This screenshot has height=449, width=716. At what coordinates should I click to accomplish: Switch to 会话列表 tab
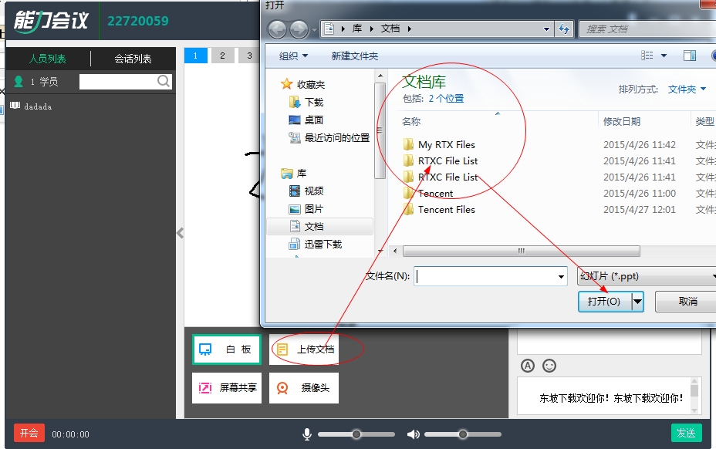pos(133,59)
